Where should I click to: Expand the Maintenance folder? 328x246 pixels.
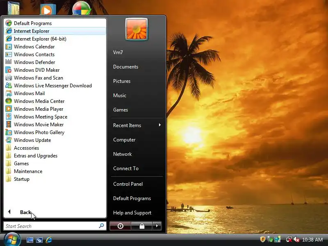click(x=55, y=171)
